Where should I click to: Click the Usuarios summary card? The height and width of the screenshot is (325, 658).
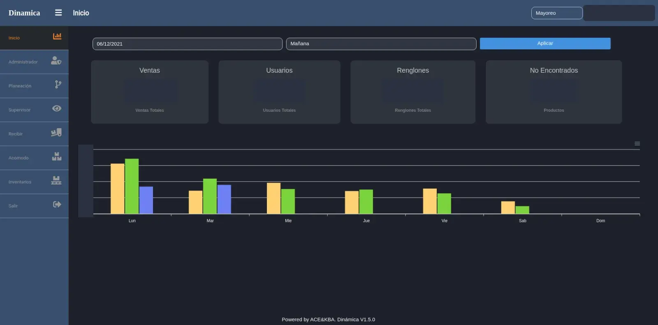coord(279,92)
